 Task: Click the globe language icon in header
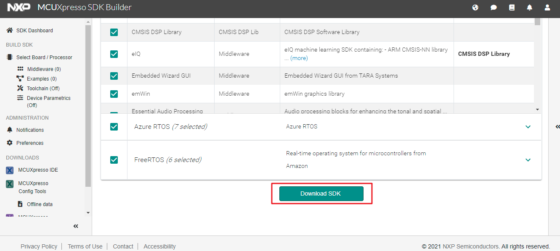point(475,8)
